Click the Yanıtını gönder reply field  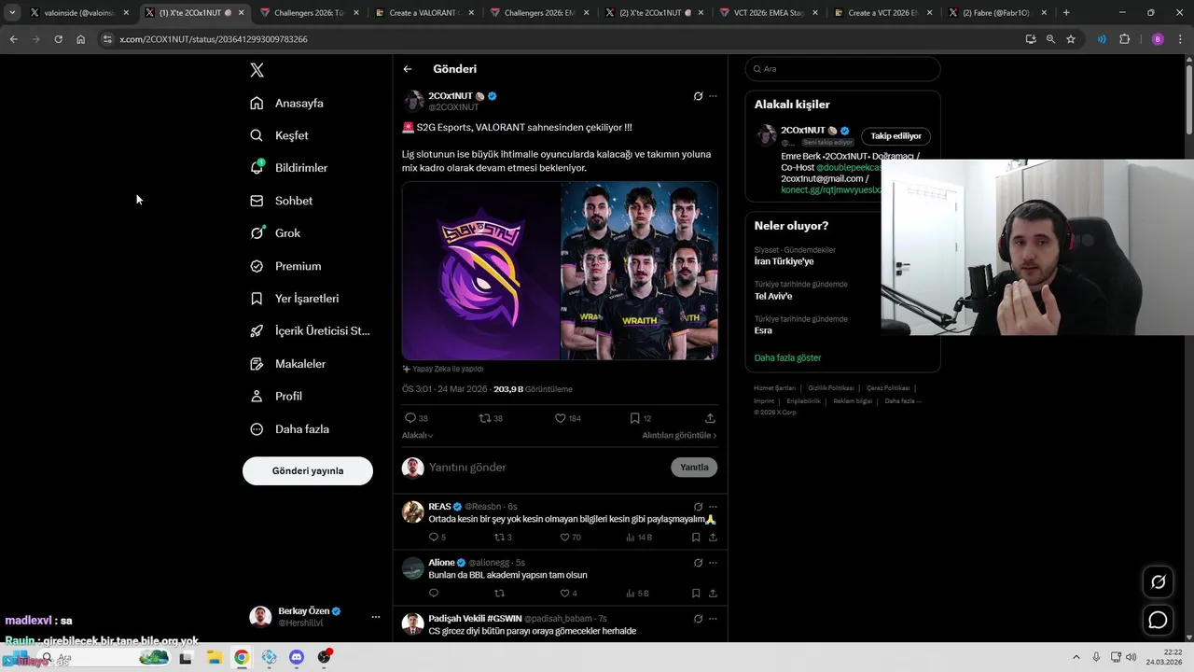[x=546, y=468]
